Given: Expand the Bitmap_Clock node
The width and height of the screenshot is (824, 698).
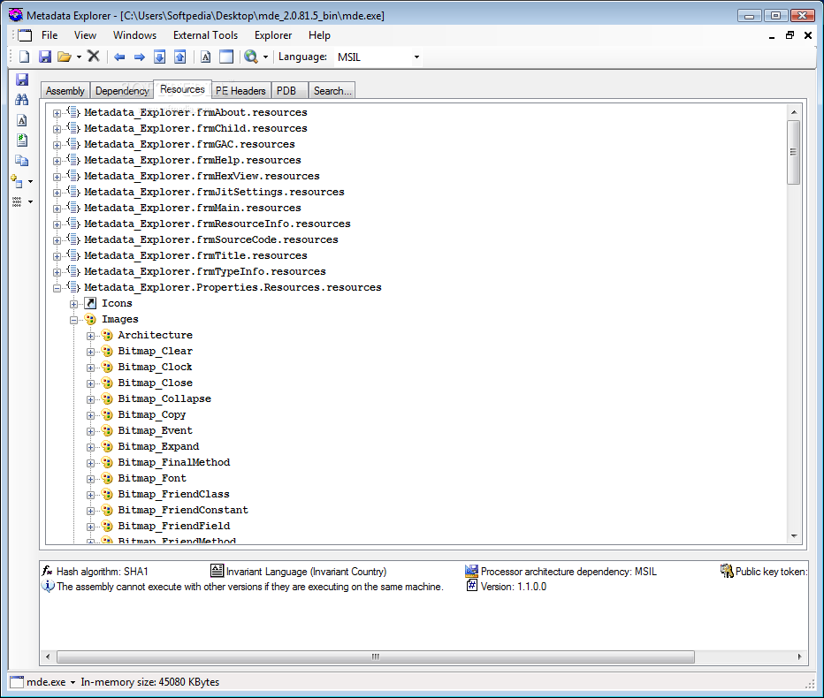Looking at the screenshot, I should tap(90, 368).
